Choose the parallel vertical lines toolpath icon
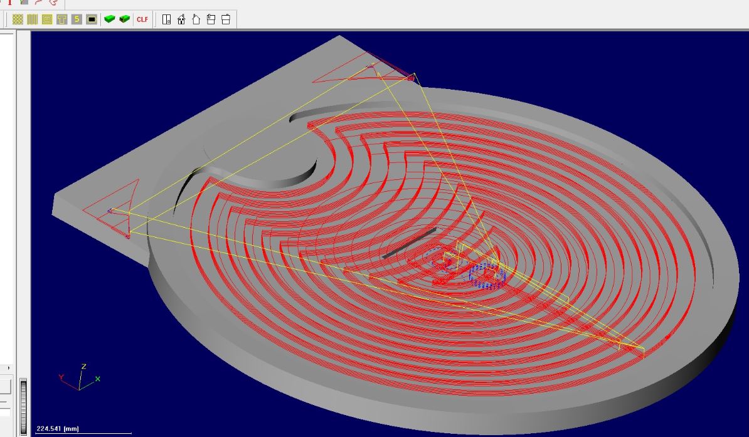 point(32,19)
